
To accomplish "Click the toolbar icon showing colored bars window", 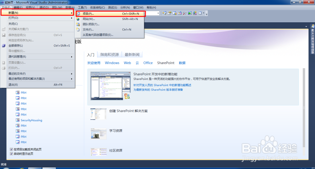I will [175, 13].
